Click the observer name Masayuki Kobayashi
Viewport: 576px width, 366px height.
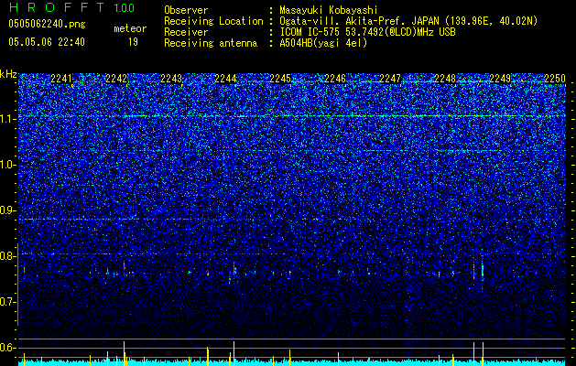coord(328,10)
